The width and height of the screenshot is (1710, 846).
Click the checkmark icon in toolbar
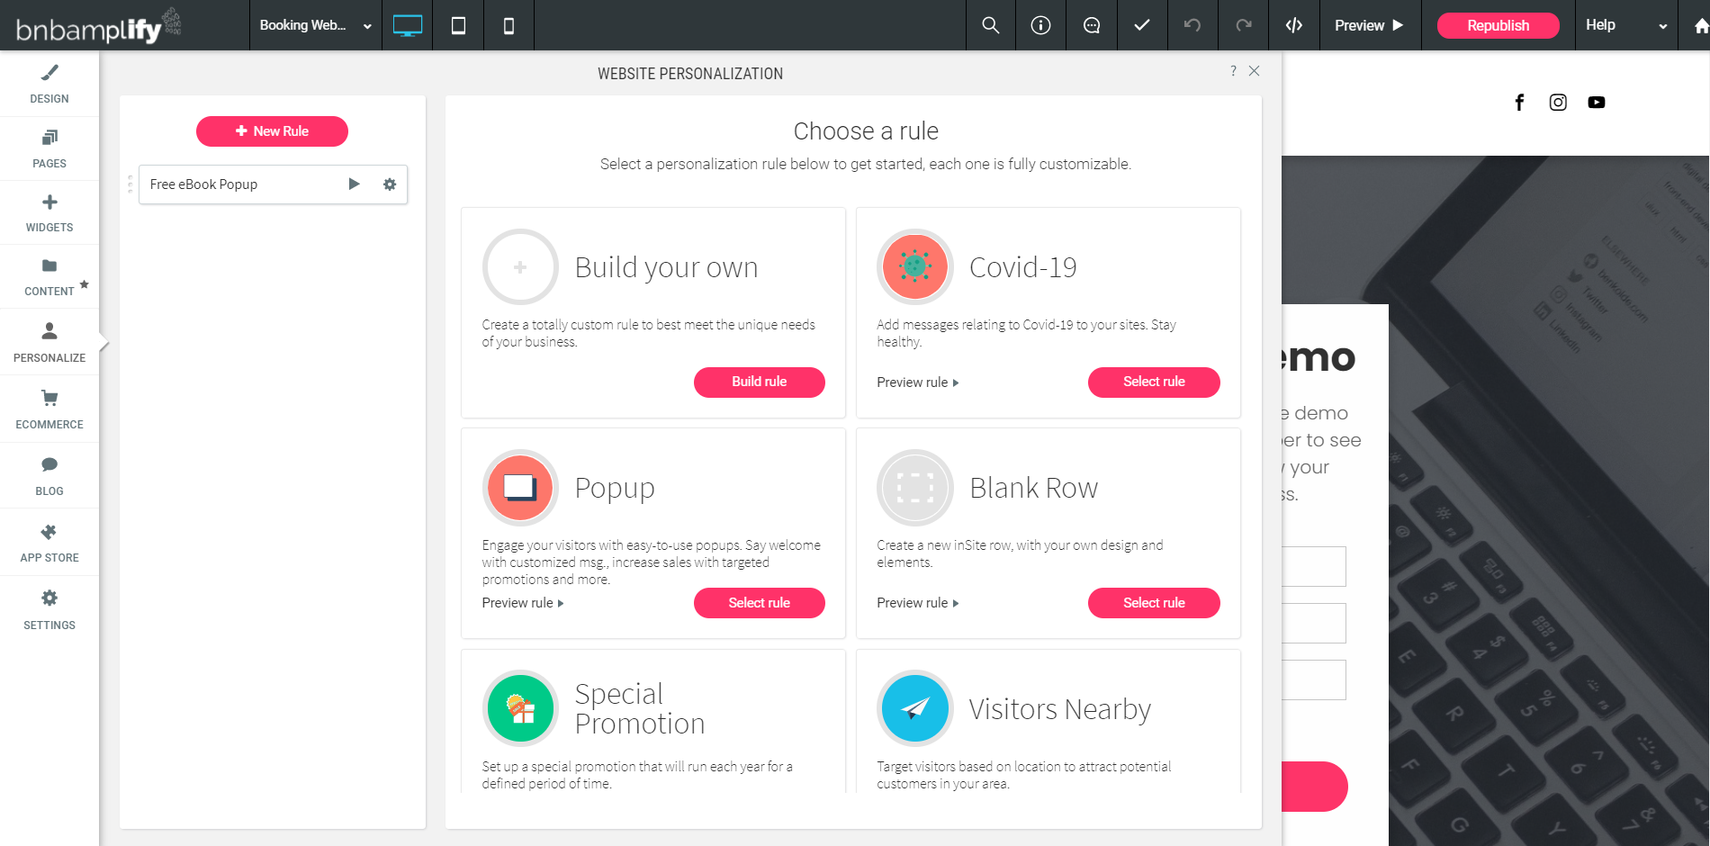1142,25
